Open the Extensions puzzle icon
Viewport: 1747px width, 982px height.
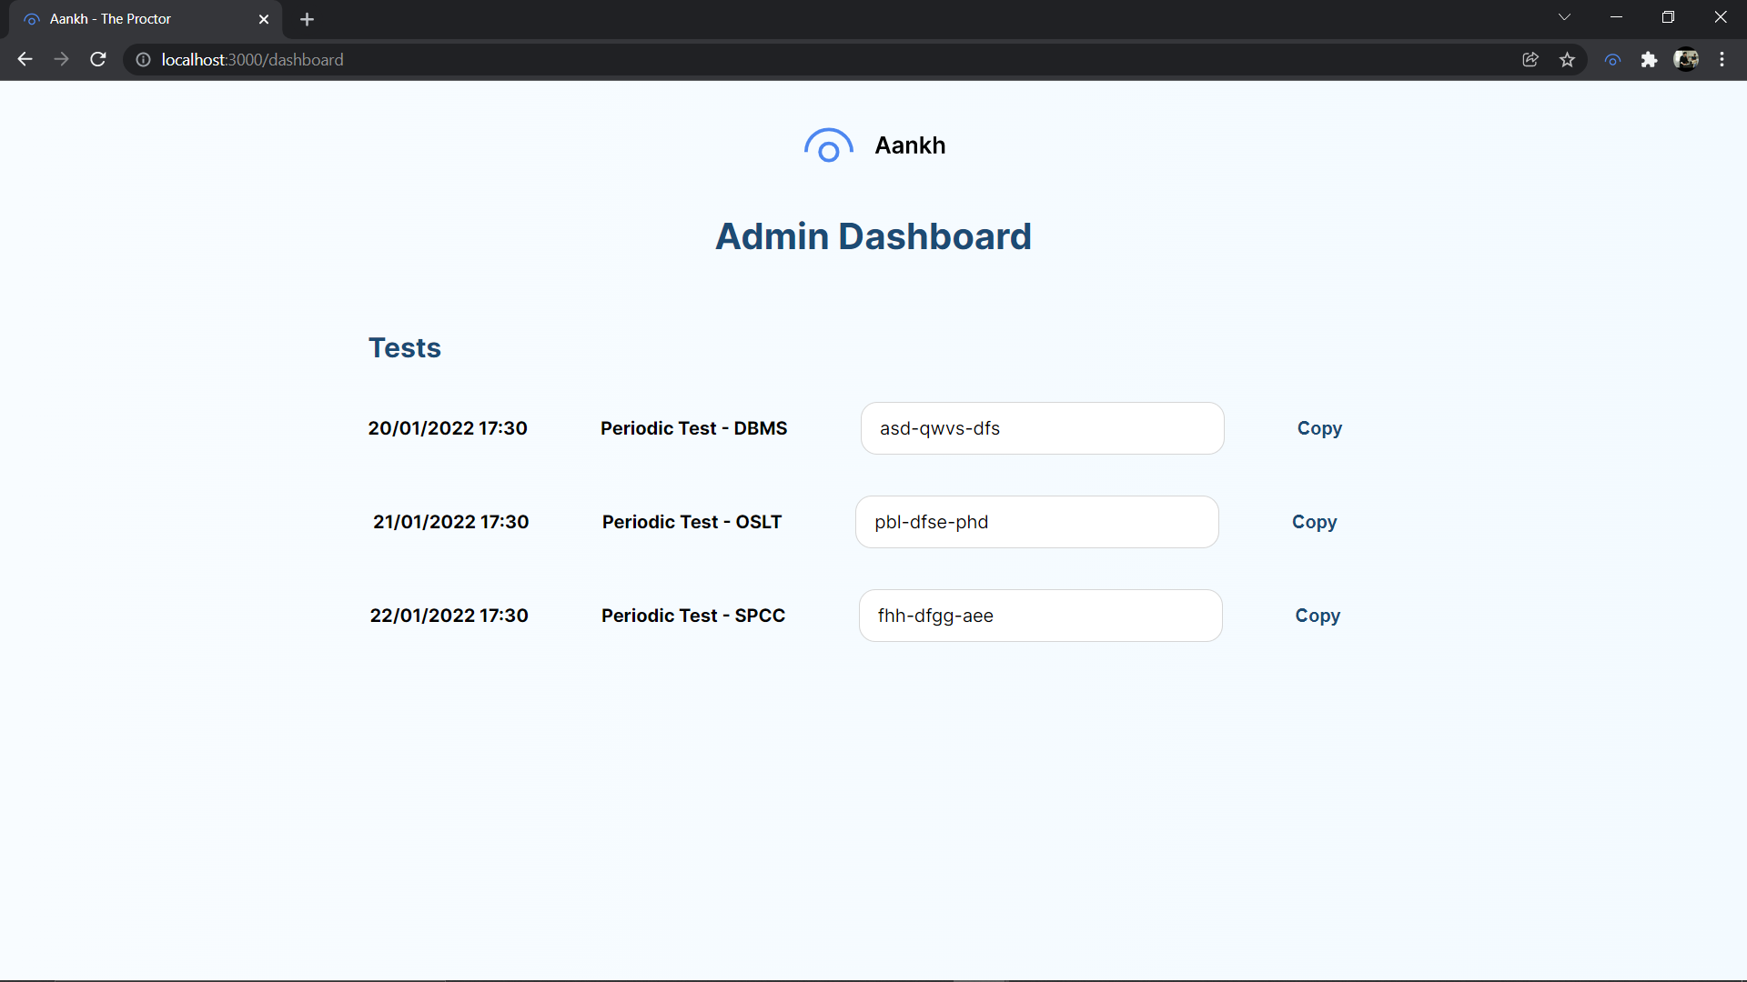(1649, 59)
